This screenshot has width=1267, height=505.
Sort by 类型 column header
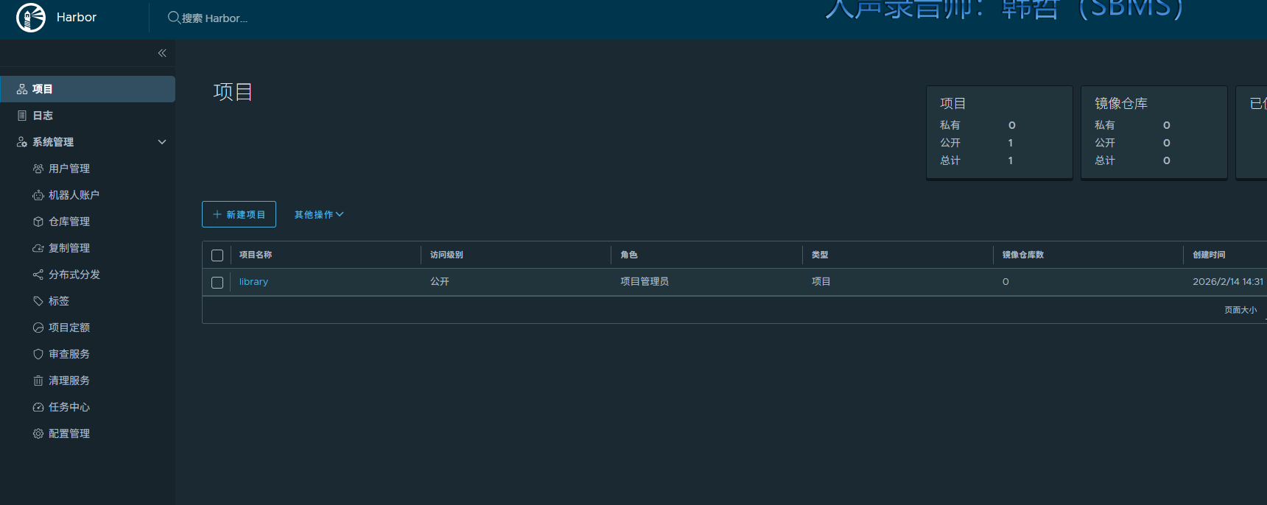coord(820,255)
